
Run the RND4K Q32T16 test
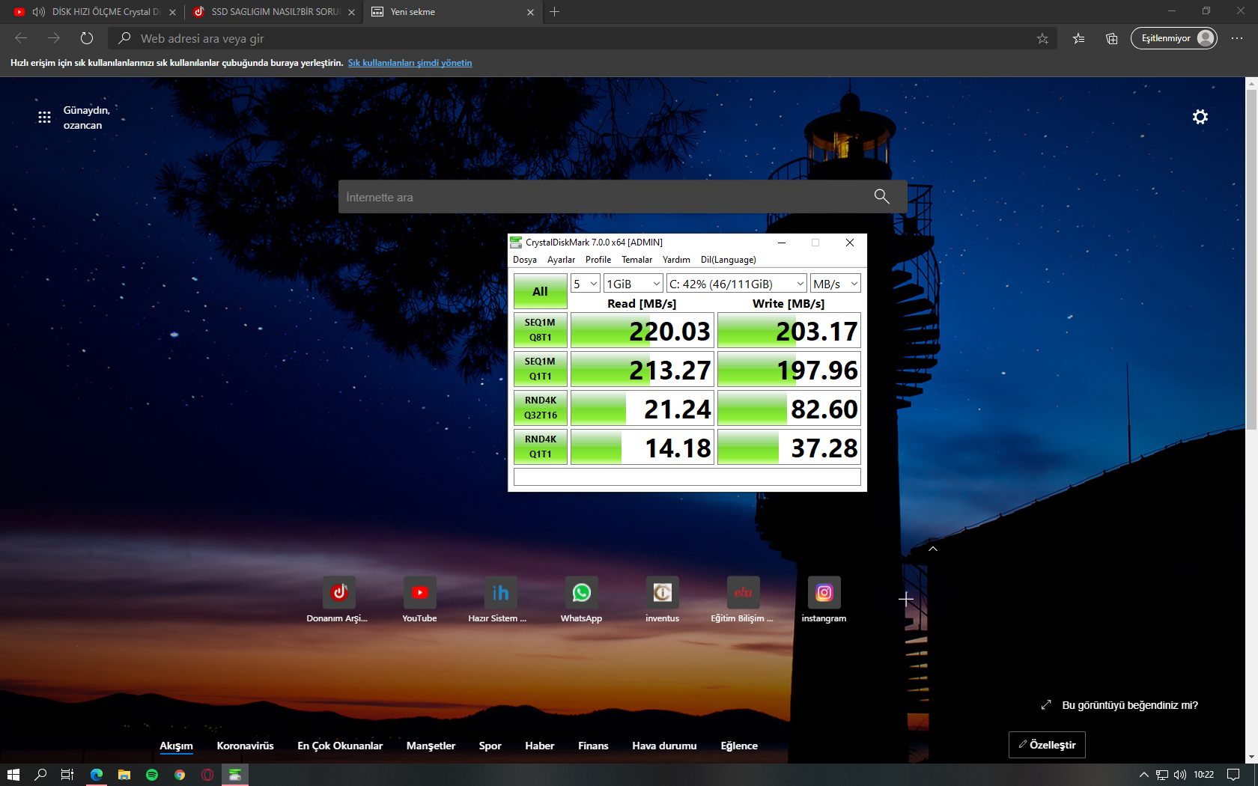(x=540, y=408)
